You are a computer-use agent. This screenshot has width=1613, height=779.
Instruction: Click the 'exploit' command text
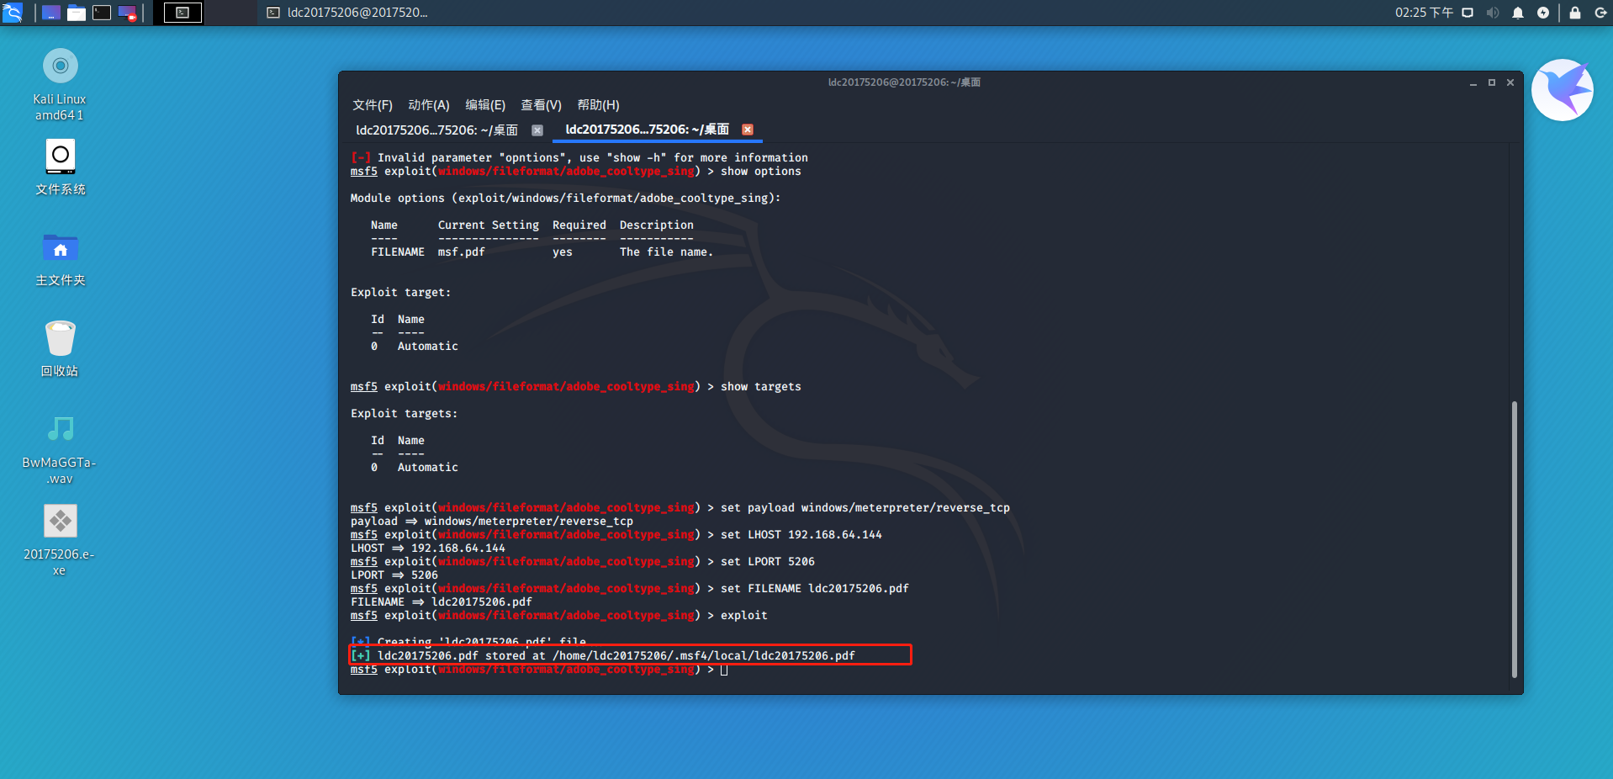tap(743, 616)
